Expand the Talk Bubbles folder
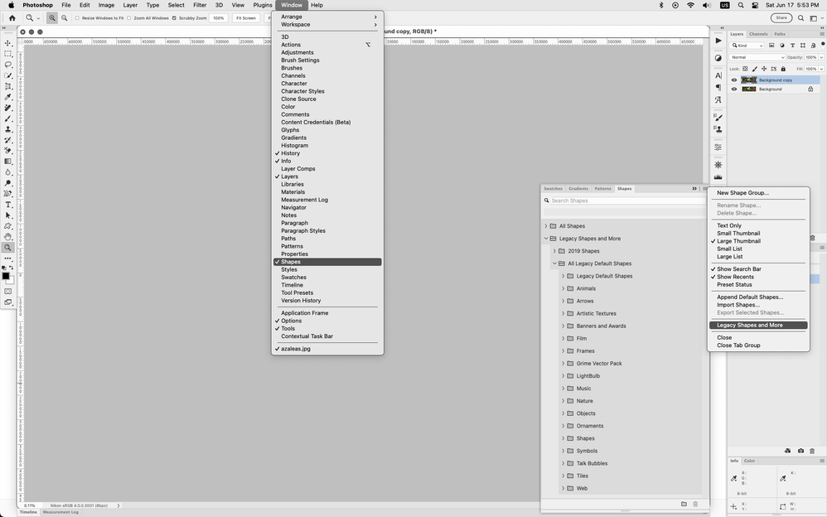 coord(563,463)
